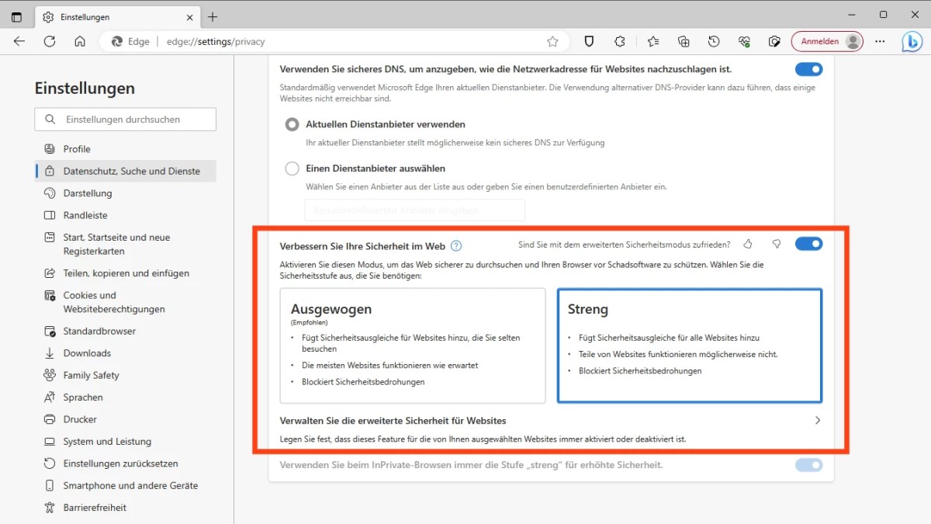Open Smartphone und andere Geräte section

tap(126, 485)
